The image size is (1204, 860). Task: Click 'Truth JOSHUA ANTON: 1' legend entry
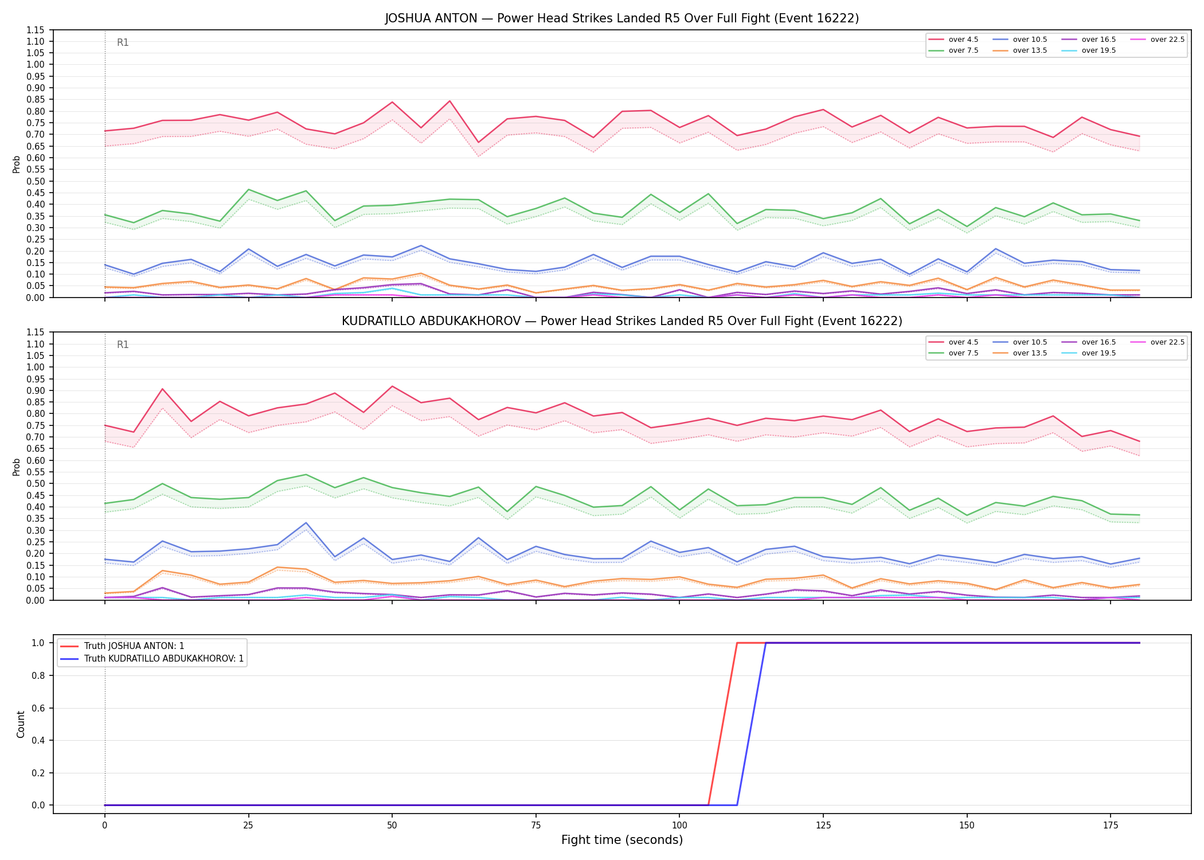122,646
